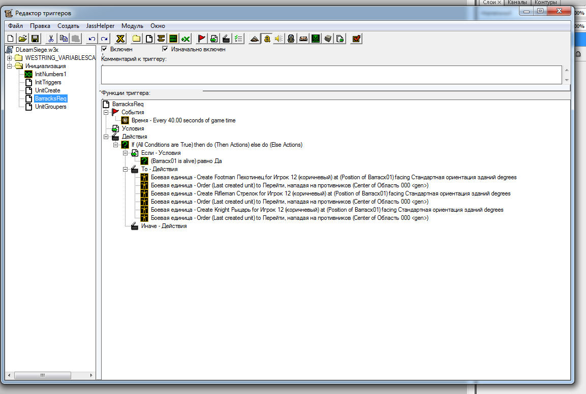The height and width of the screenshot is (394, 586).
Task: Create a new map with the blank page icon
Action: coord(11,39)
